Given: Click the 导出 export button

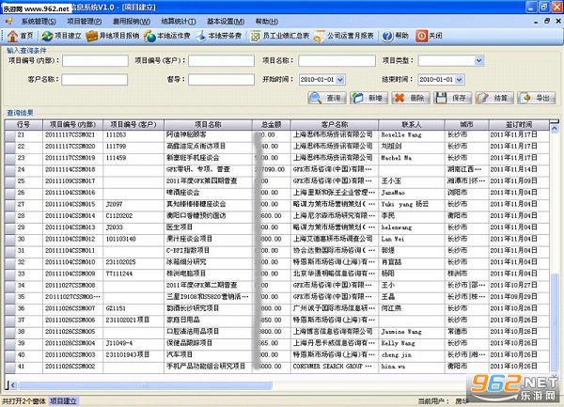Looking at the screenshot, I should click(537, 98).
